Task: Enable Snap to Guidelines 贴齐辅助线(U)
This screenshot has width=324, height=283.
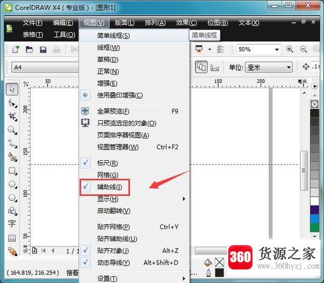Action: 134,239
